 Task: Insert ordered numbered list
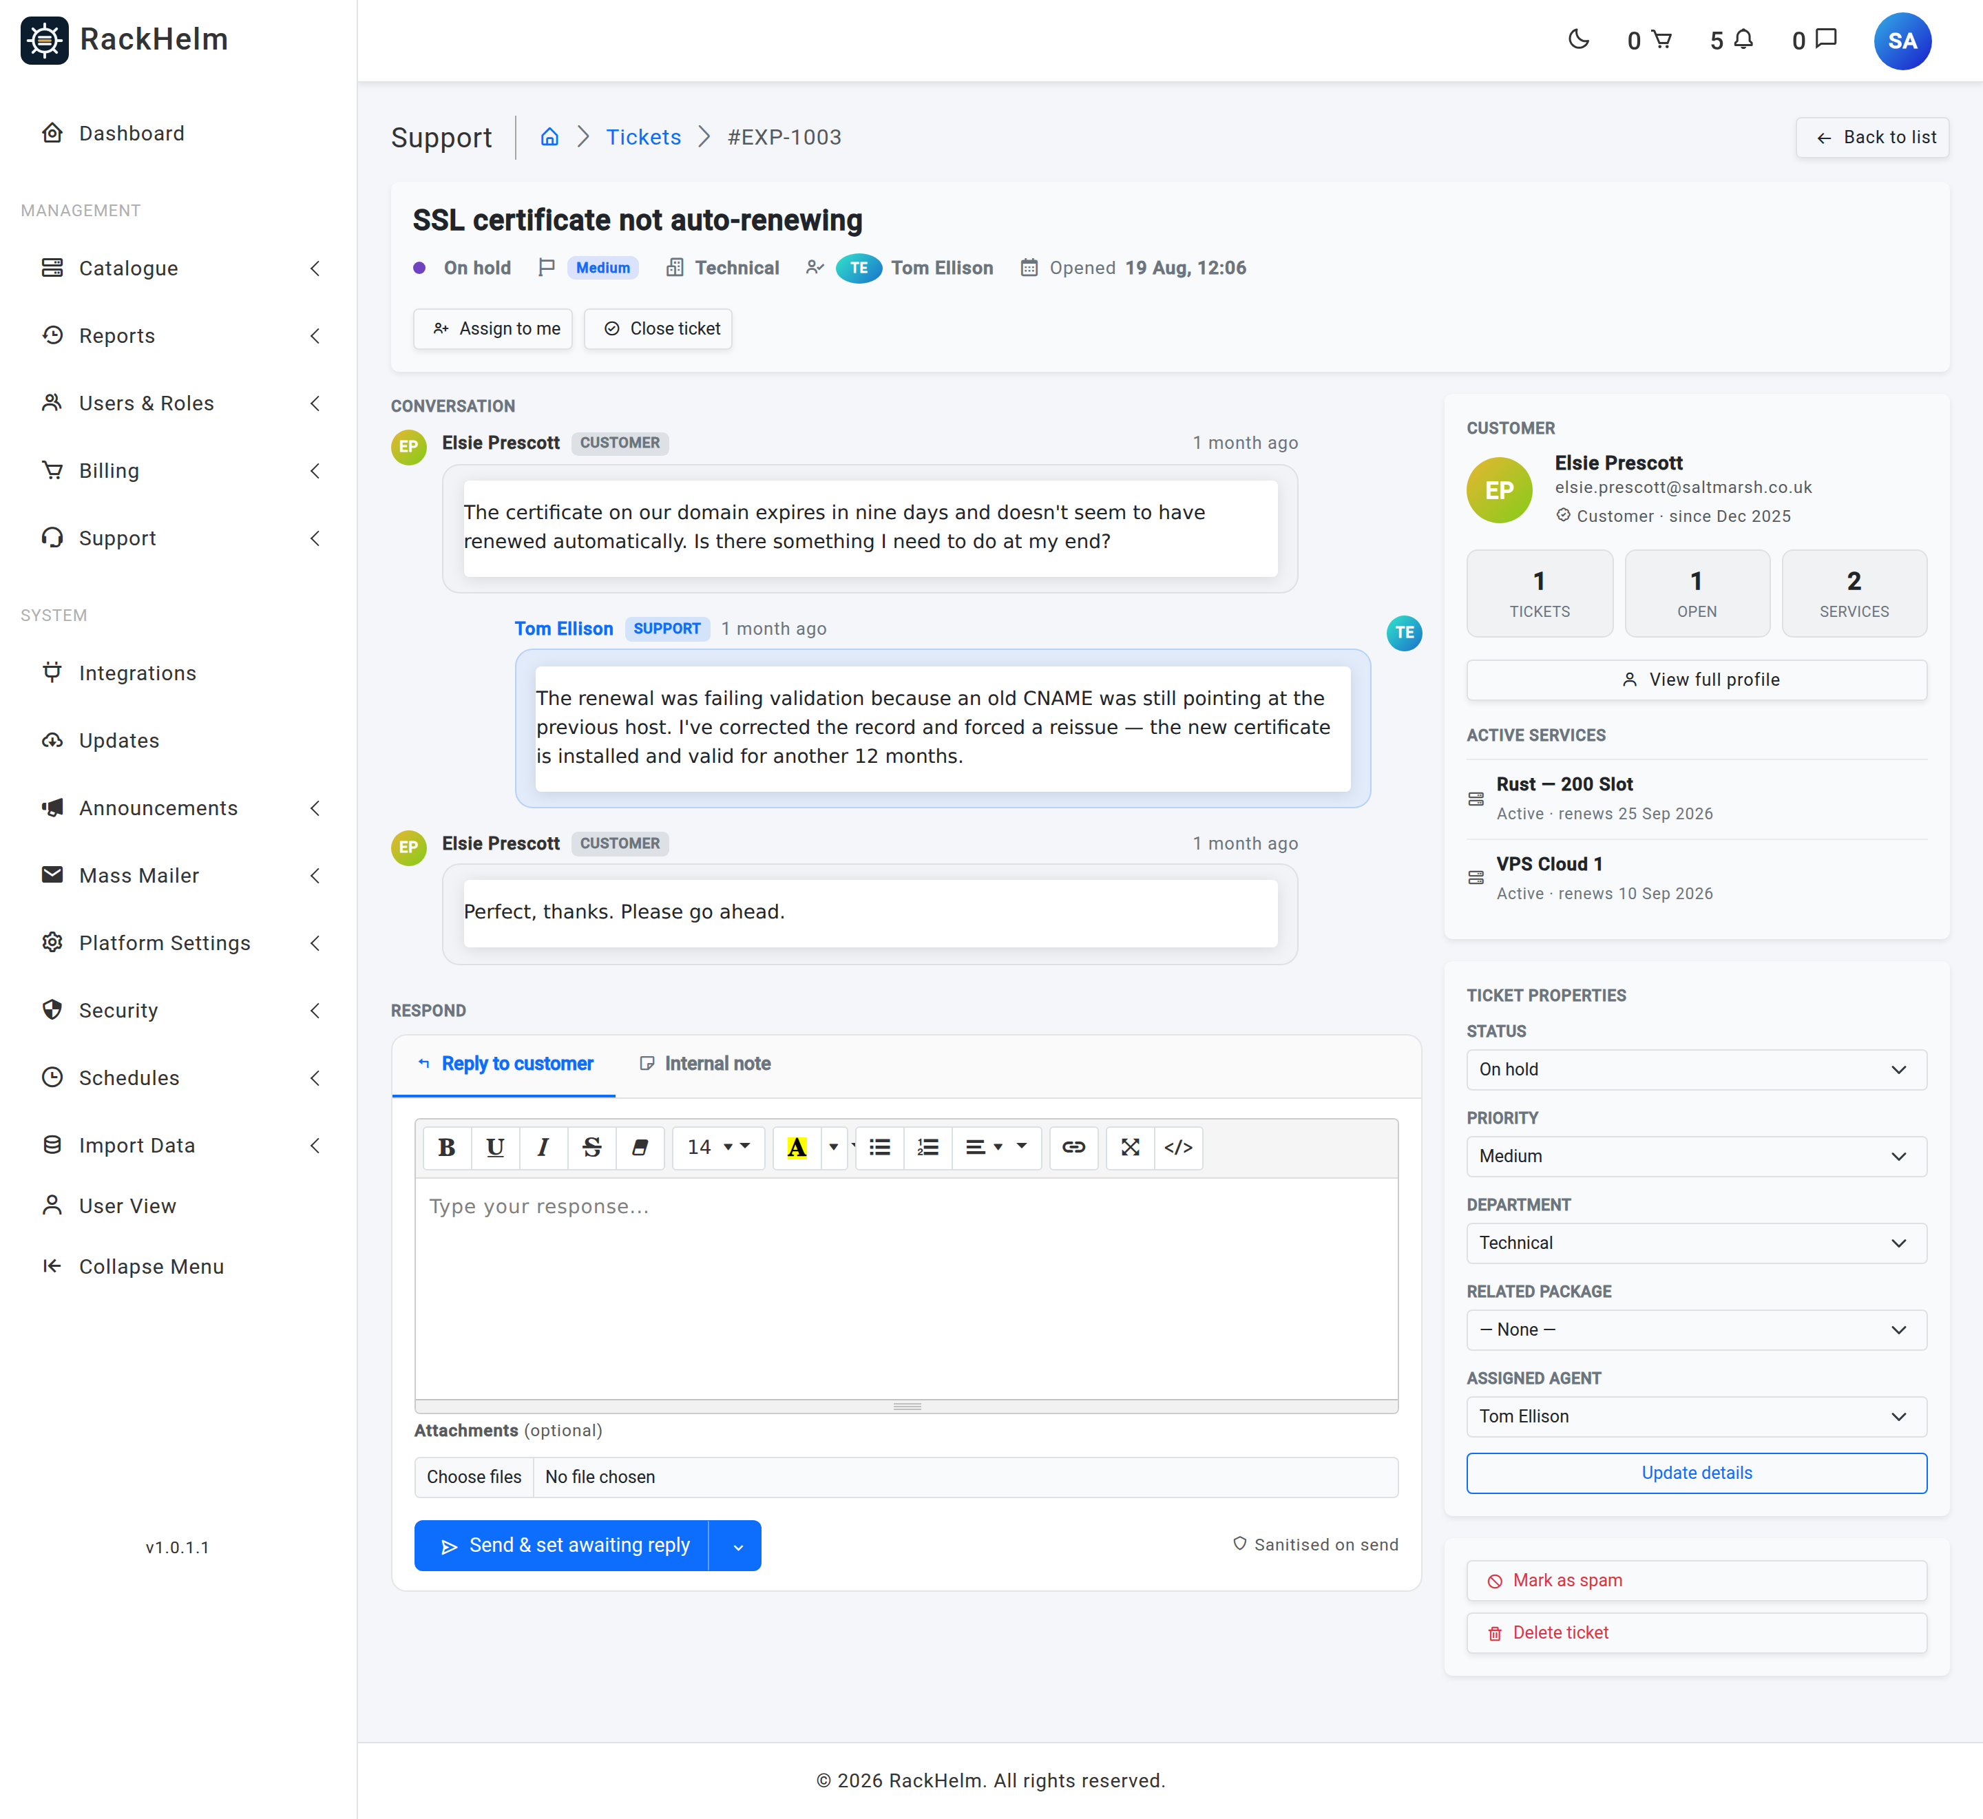[928, 1147]
